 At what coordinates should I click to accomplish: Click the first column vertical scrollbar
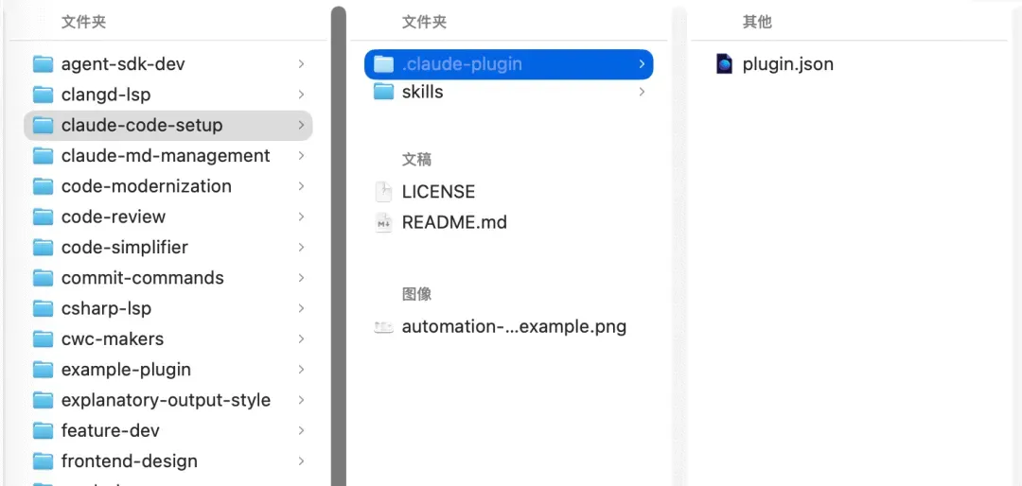pos(338,246)
